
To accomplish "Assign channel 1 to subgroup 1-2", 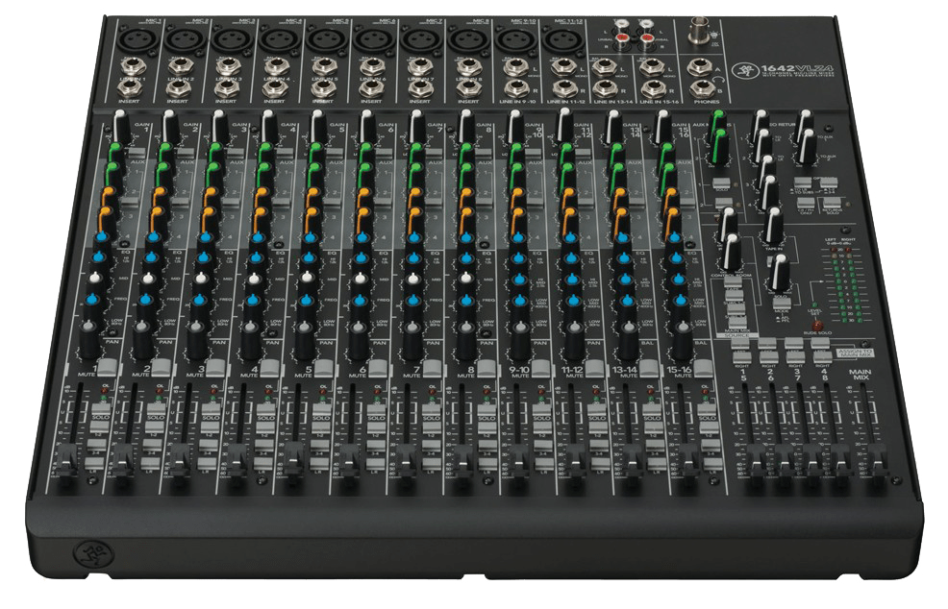I will point(100,427).
